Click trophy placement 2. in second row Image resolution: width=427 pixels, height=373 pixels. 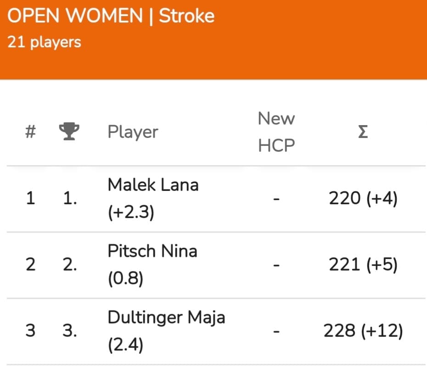tap(70, 264)
